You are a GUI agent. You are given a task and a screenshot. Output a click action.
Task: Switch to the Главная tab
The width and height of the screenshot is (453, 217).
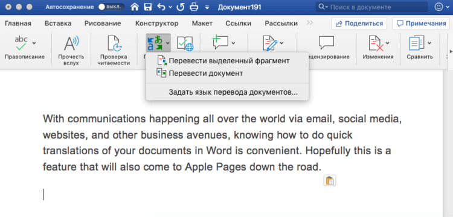(x=18, y=24)
